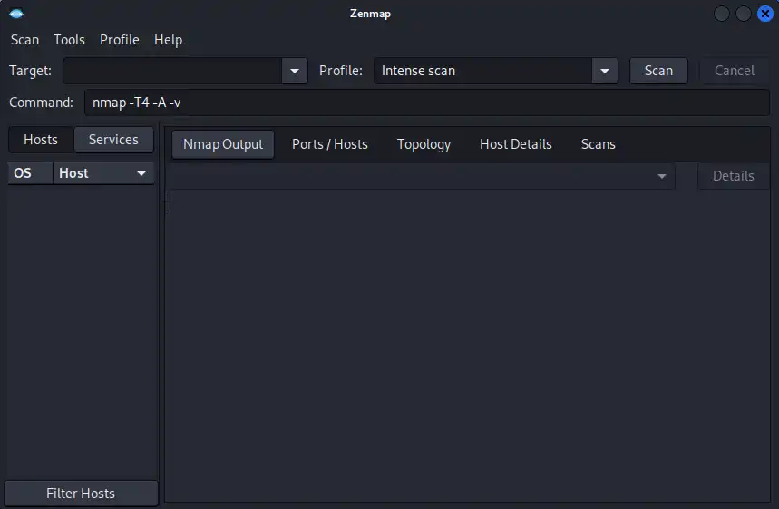Close the Zenmap window

tap(765, 14)
